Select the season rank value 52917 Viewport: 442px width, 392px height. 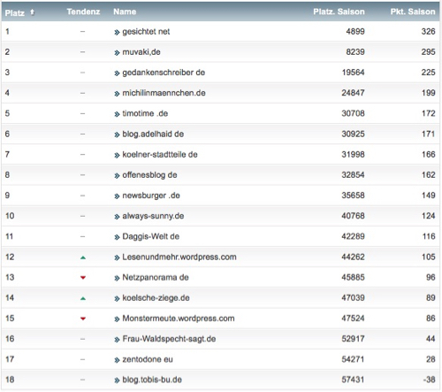coord(354,339)
